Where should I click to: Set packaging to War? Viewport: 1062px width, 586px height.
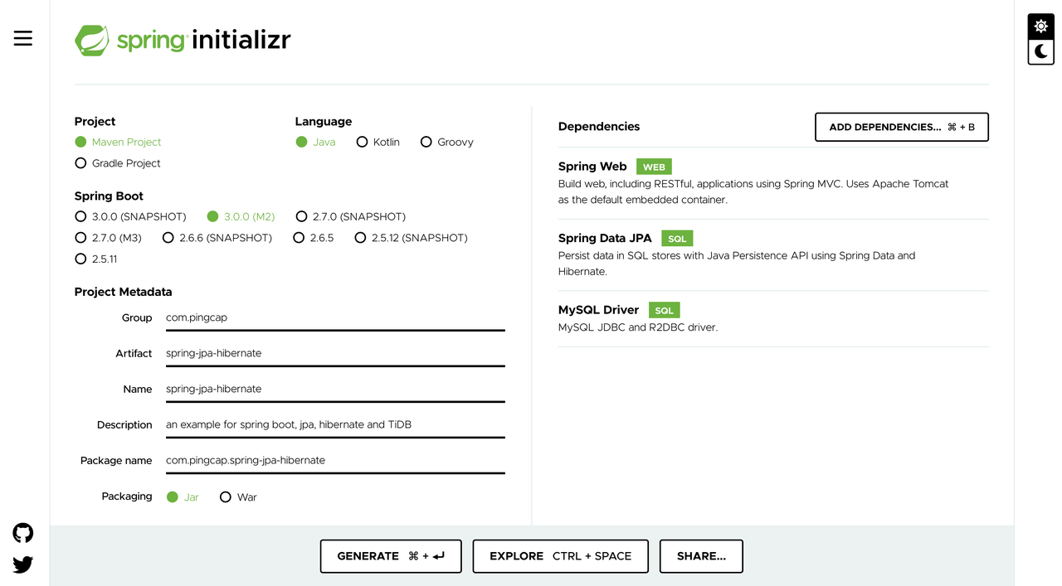point(226,497)
